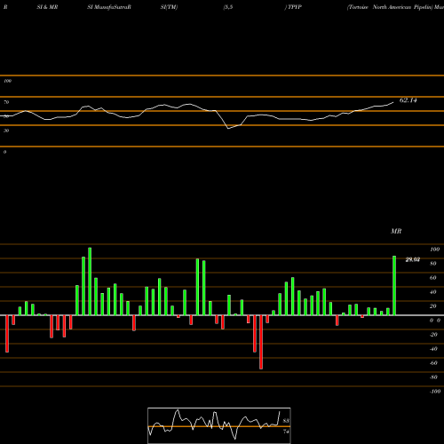
Task: Click the 70 label on RSI axis
Action: pyautogui.click(x=6, y=102)
